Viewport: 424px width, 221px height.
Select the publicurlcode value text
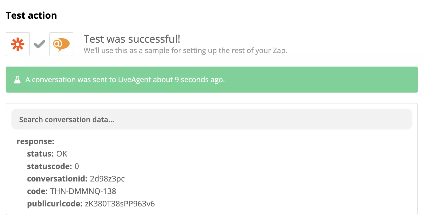pyautogui.click(x=119, y=204)
